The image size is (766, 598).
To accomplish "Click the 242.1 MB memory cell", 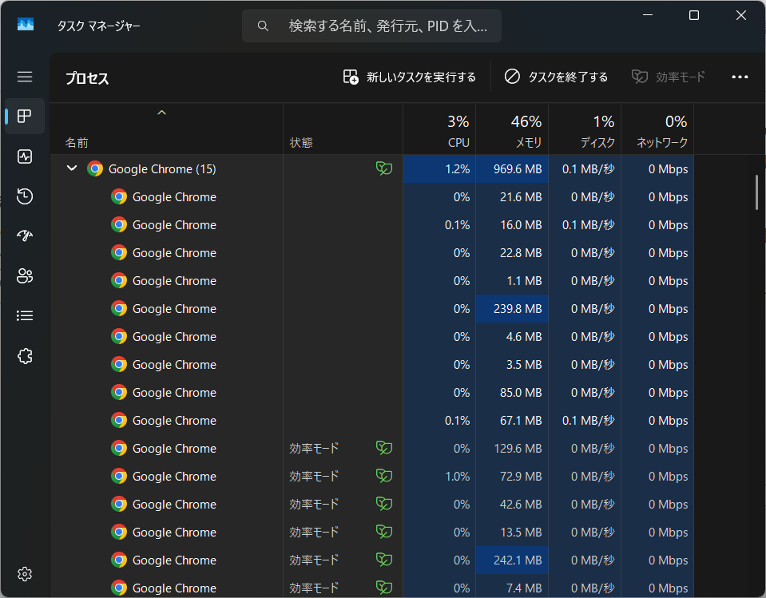I will pyautogui.click(x=512, y=560).
